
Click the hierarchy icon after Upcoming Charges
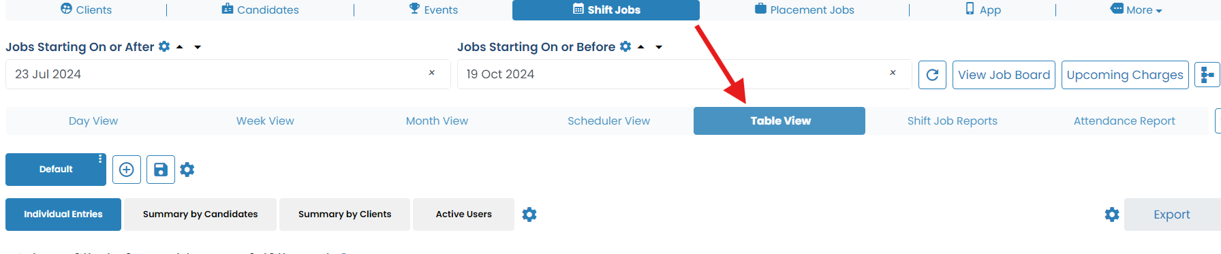click(1207, 75)
